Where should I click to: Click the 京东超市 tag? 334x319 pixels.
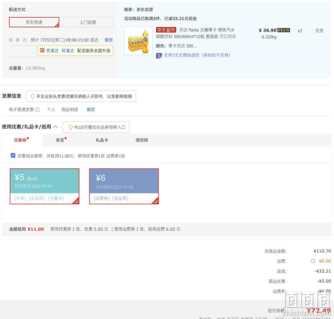pyautogui.click(x=166, y=30)
